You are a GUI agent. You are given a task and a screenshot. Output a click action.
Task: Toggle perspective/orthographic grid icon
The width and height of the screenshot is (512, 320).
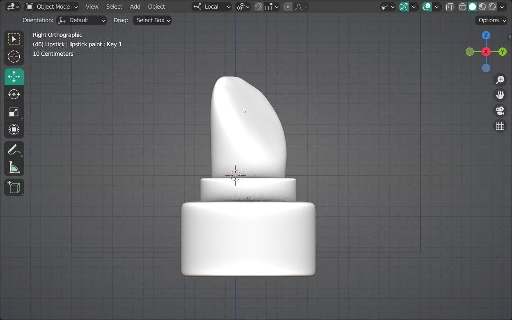[x=500, y=126]
